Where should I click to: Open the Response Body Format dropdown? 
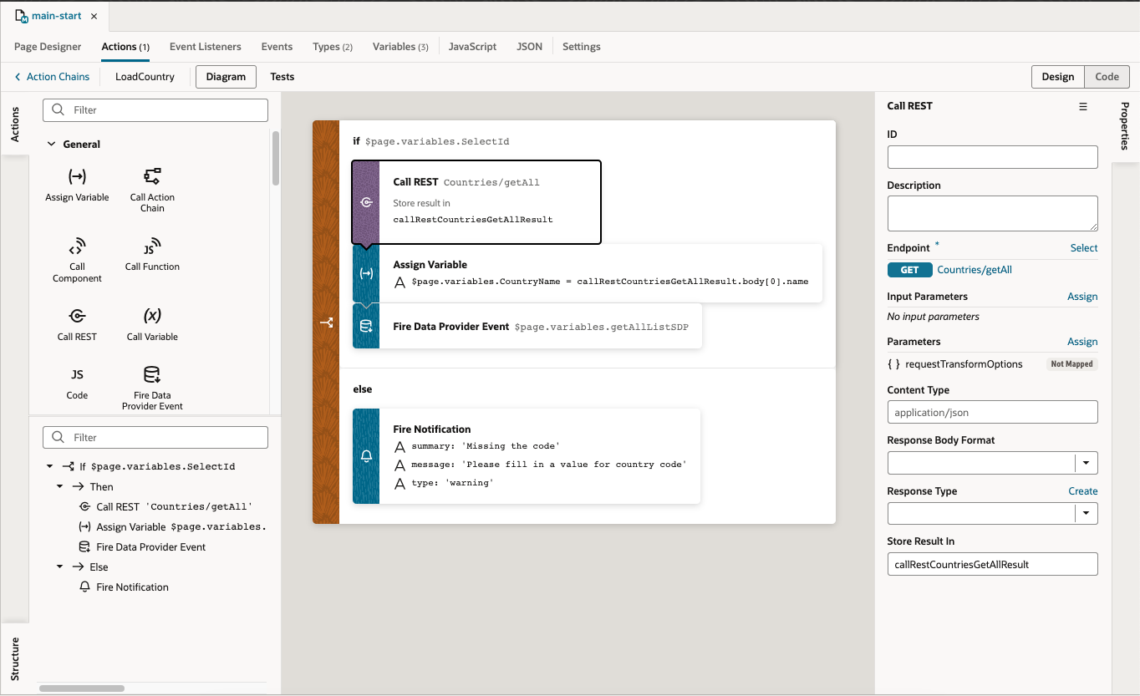[x=1087, y=462]
